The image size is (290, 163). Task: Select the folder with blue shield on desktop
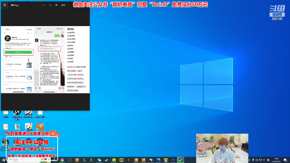click(x=17, y=127)
